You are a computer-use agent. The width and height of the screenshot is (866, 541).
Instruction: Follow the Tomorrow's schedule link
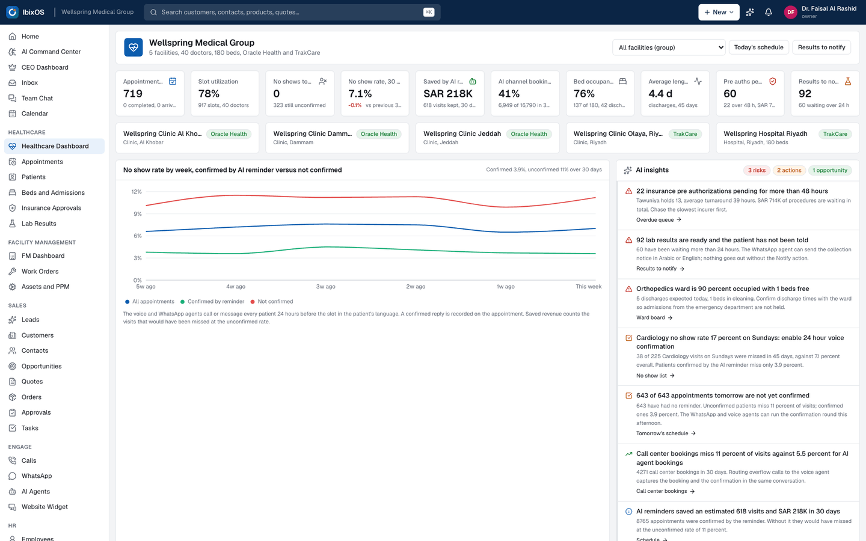[x=666, y=433]
